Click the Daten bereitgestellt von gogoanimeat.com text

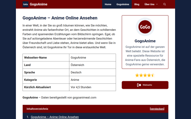click(x=69, y=97)
